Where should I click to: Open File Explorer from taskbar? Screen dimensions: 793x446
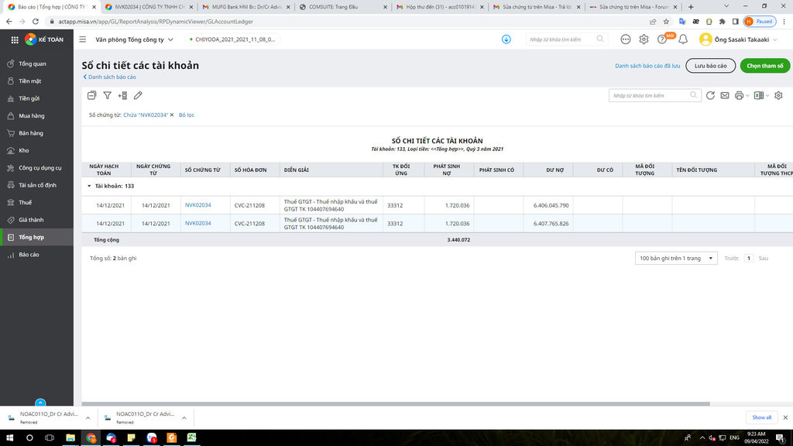[x=70, y=438]
